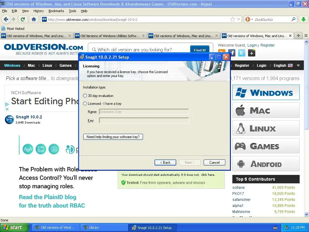Screen dimensions: 309x232
Task: Click the Name field in Setup
Action: pyautogui.click(x=144, y=112)
